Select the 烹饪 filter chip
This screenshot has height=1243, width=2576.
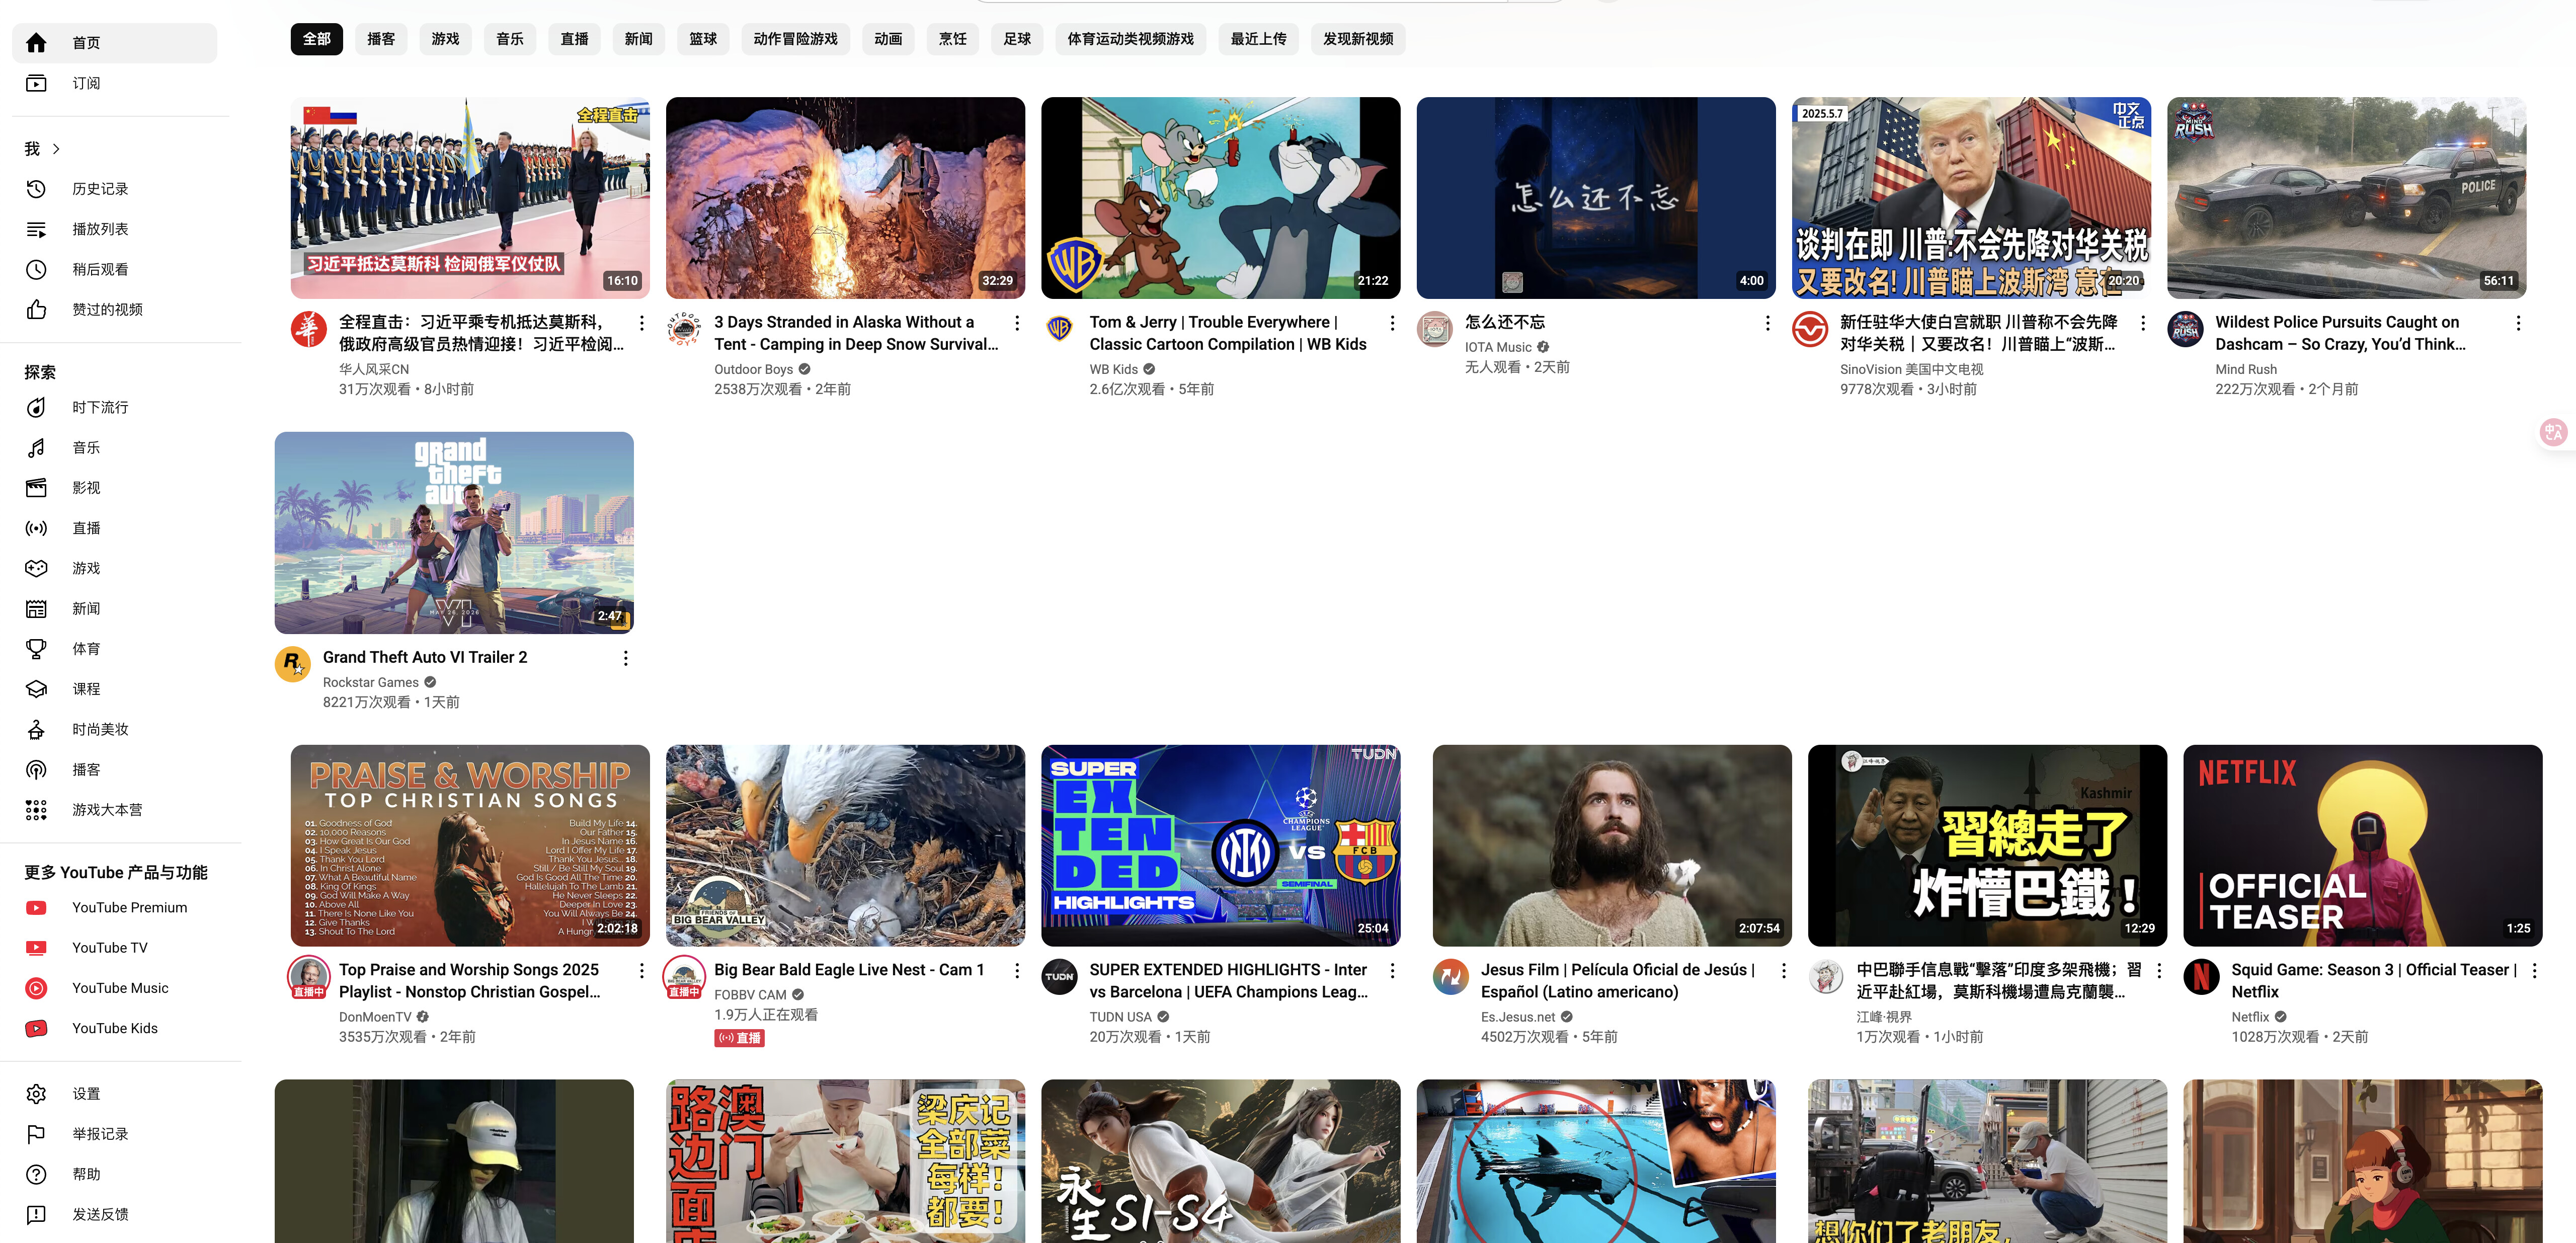[x=953, y=39]
